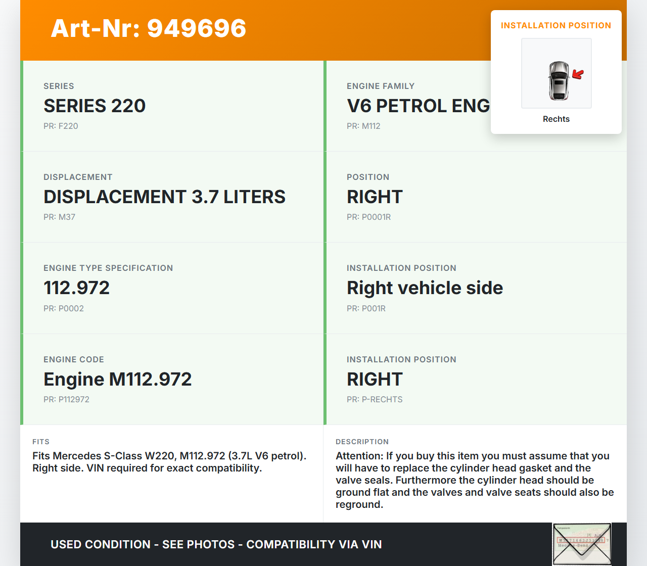The width and height of the screenshot is (647, 566).
Task: Open the crossed-out VIN document thumbnail in the footer
Action: [x=582, y=544]
